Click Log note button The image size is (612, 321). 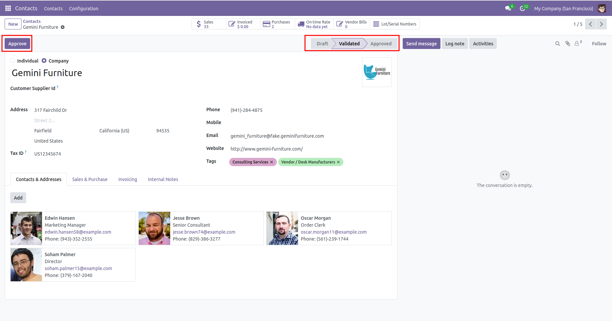[455, 44]
